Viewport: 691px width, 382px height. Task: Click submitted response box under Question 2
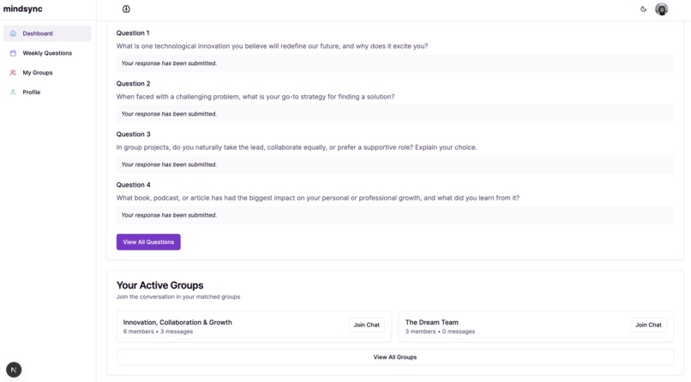pos(395,114)
